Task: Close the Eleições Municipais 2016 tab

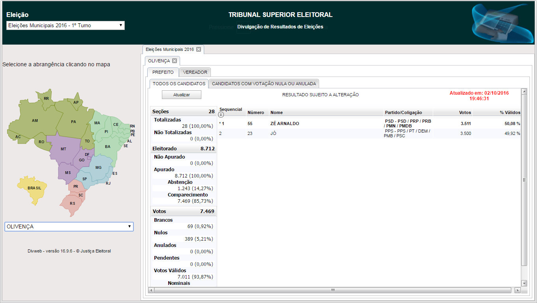Action: point(199,49)
